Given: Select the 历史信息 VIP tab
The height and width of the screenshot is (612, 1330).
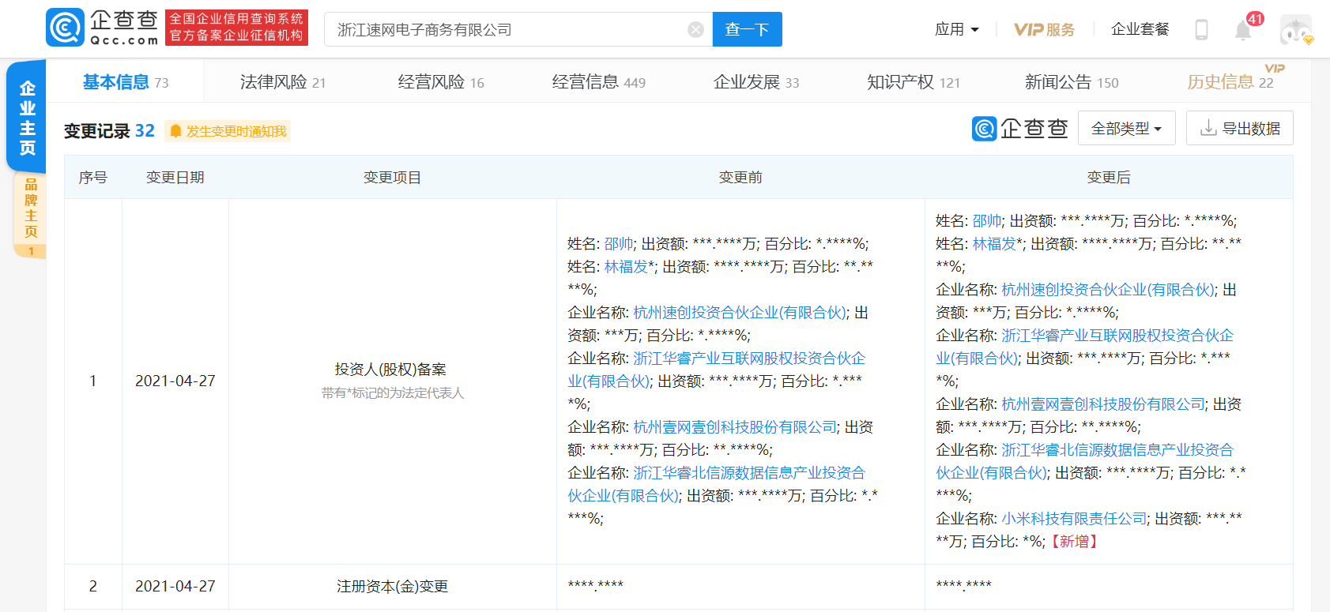Looking at the screenshot, I should coord(1230,81).
